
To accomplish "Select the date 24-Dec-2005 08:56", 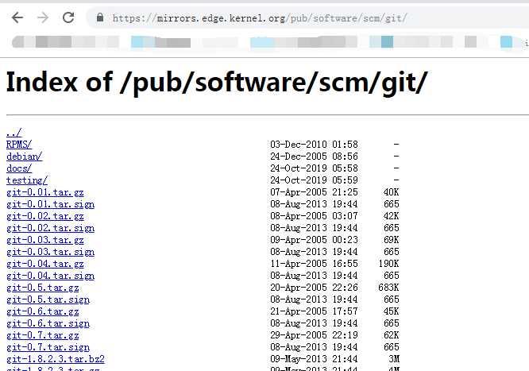I will [314, 157].
